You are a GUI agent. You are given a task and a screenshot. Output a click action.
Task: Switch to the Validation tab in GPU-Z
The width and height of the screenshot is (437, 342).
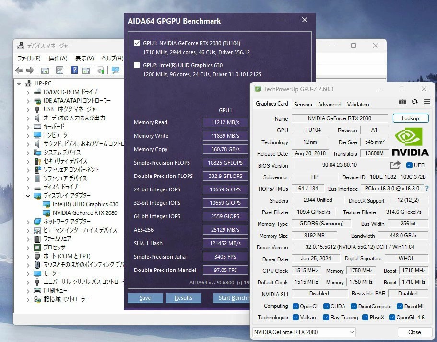(358, 105)
